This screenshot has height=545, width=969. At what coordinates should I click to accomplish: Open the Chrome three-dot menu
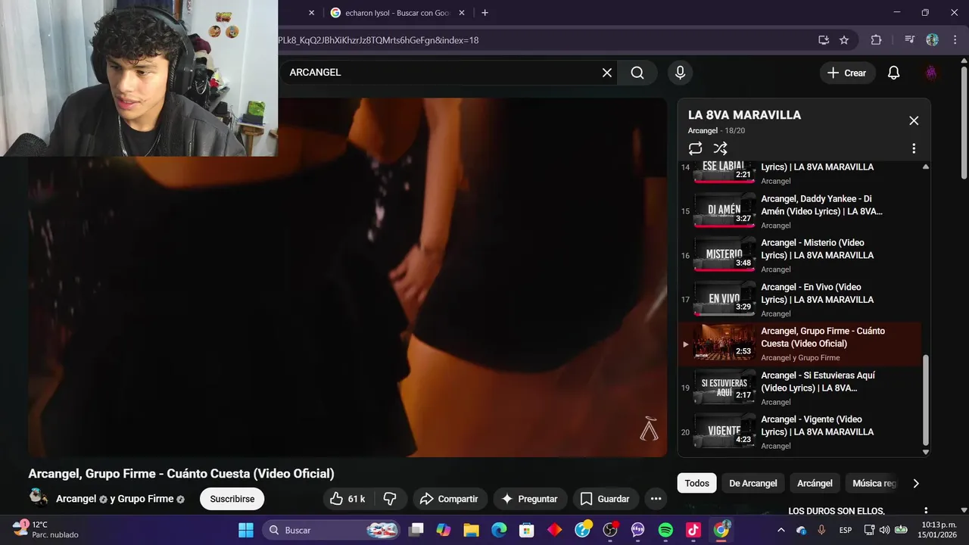(x=954, y=40)
